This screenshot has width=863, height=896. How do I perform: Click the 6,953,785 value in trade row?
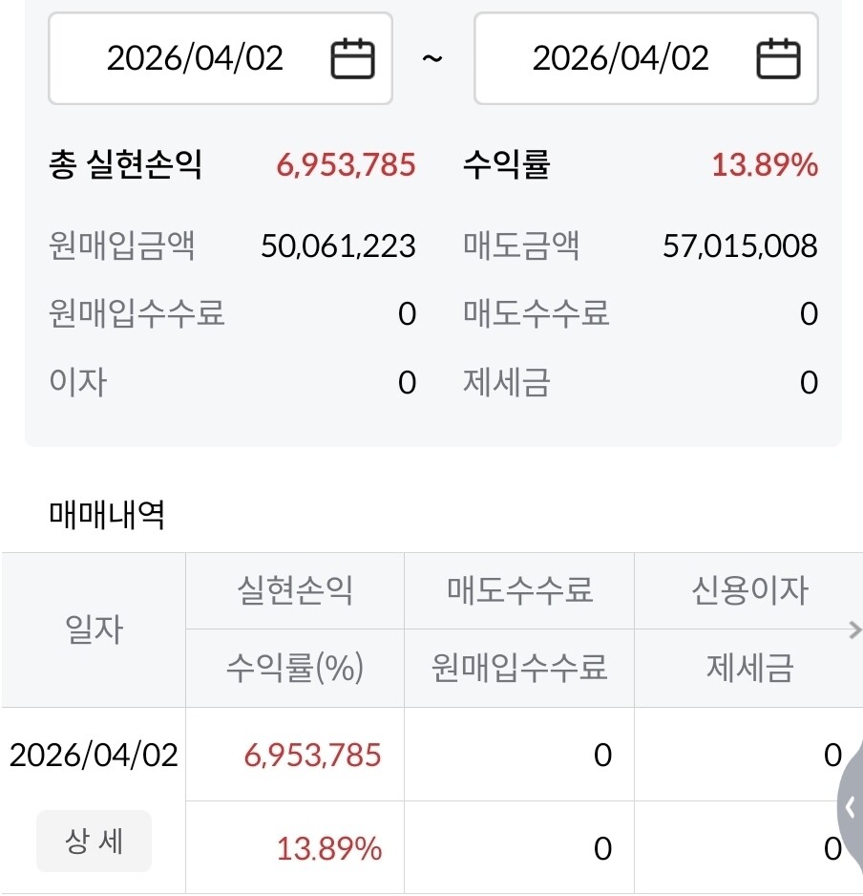coord(312,756)
